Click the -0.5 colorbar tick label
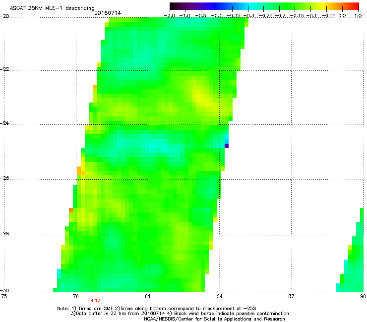Image resolution: width=367 pixels, height=322 pixels. (x=200, y=16)
